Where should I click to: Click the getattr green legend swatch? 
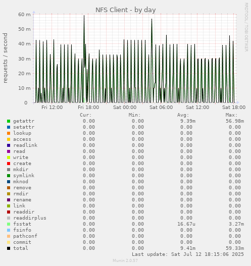(9, 121)
